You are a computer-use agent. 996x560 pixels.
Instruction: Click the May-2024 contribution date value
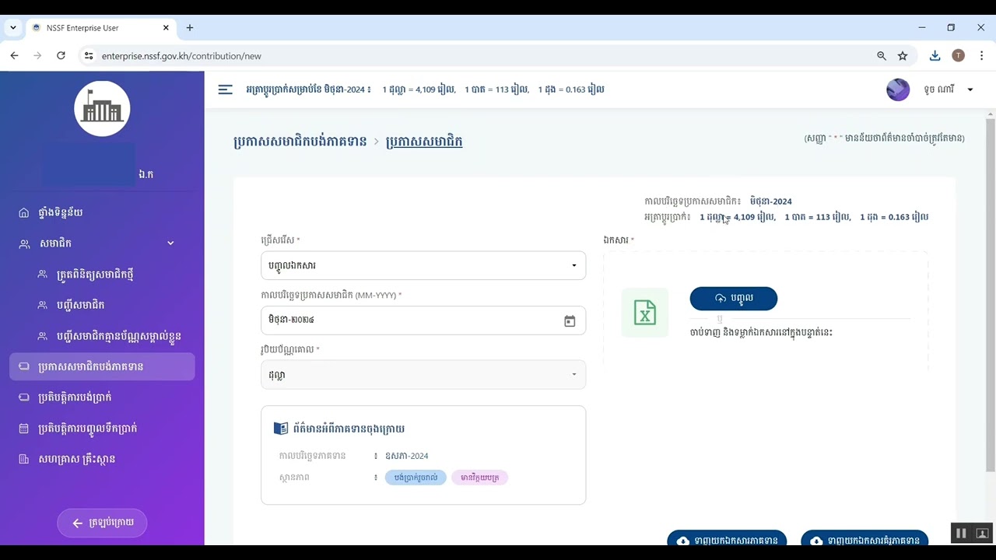tap(407, 456)
